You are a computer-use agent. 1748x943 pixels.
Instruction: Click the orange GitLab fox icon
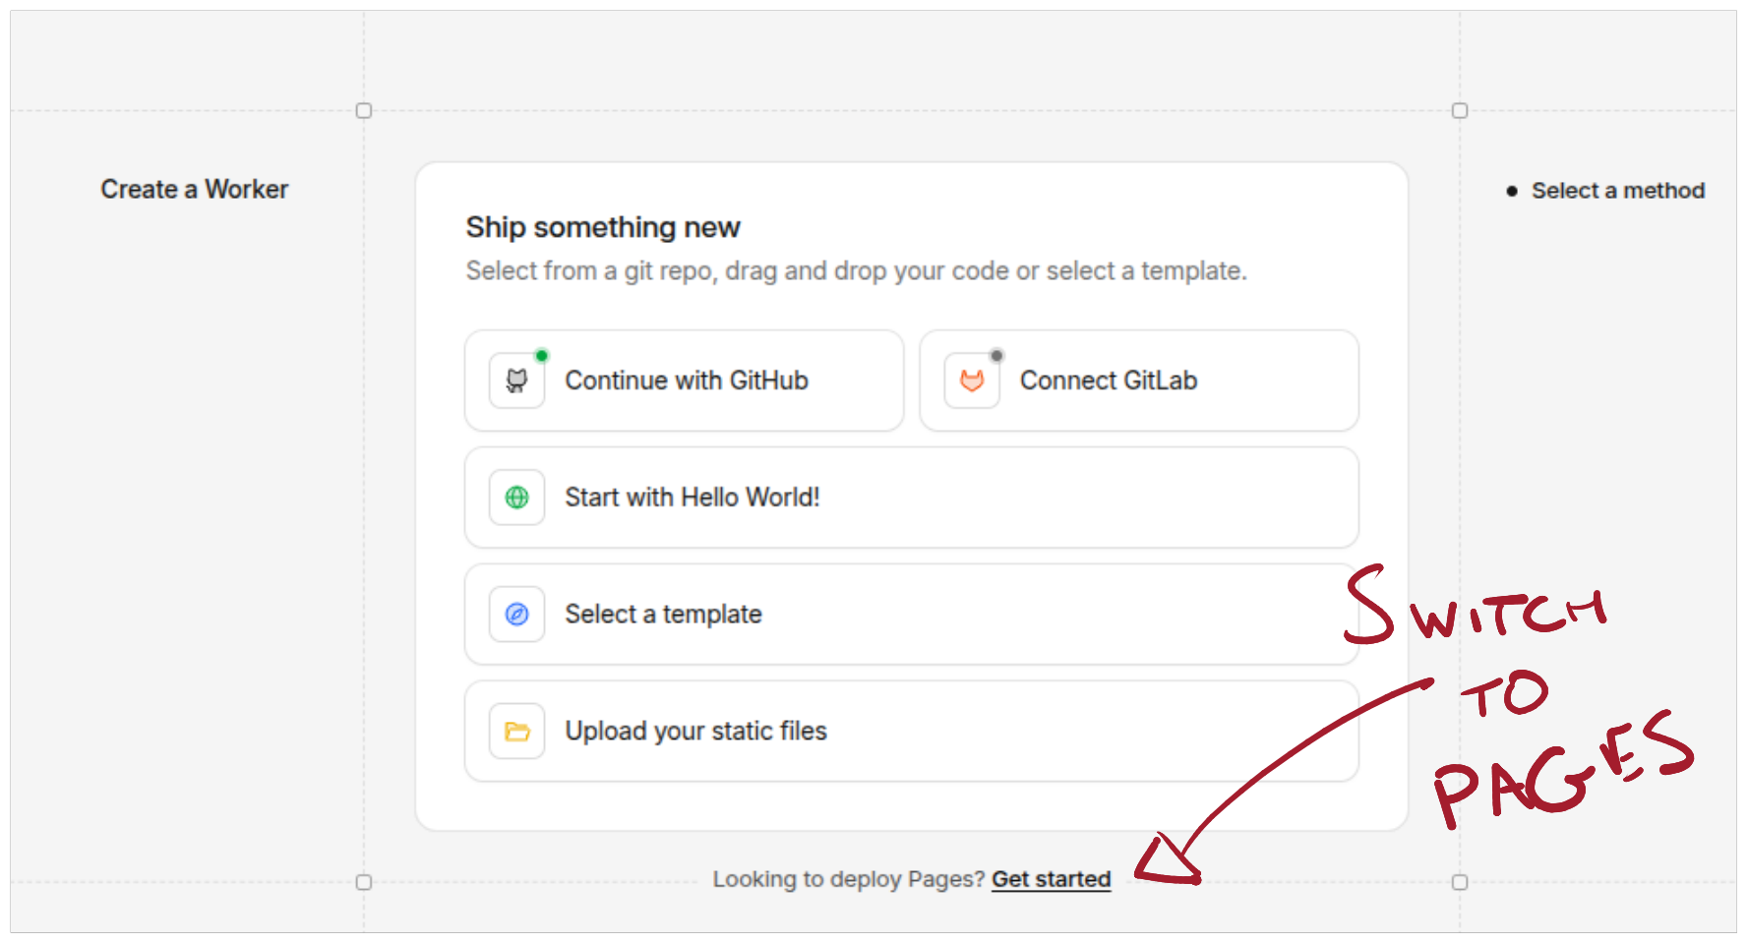pos(971,381)
